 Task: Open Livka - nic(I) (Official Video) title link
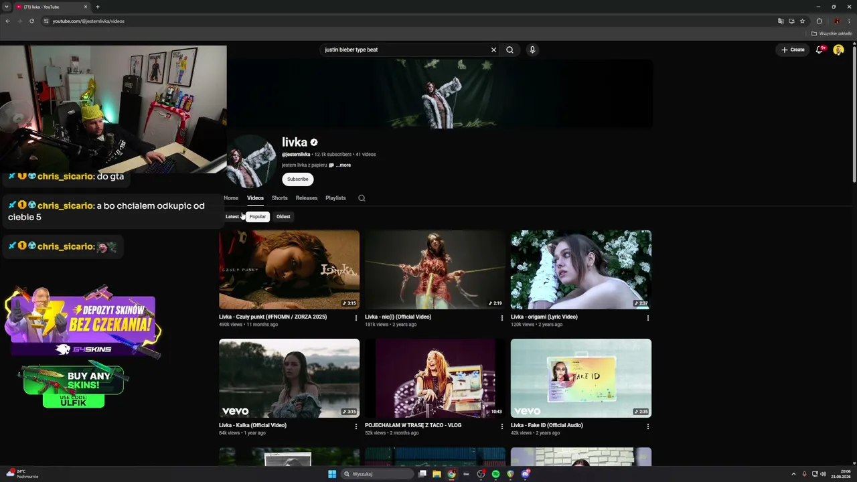(x=398, y=317)
